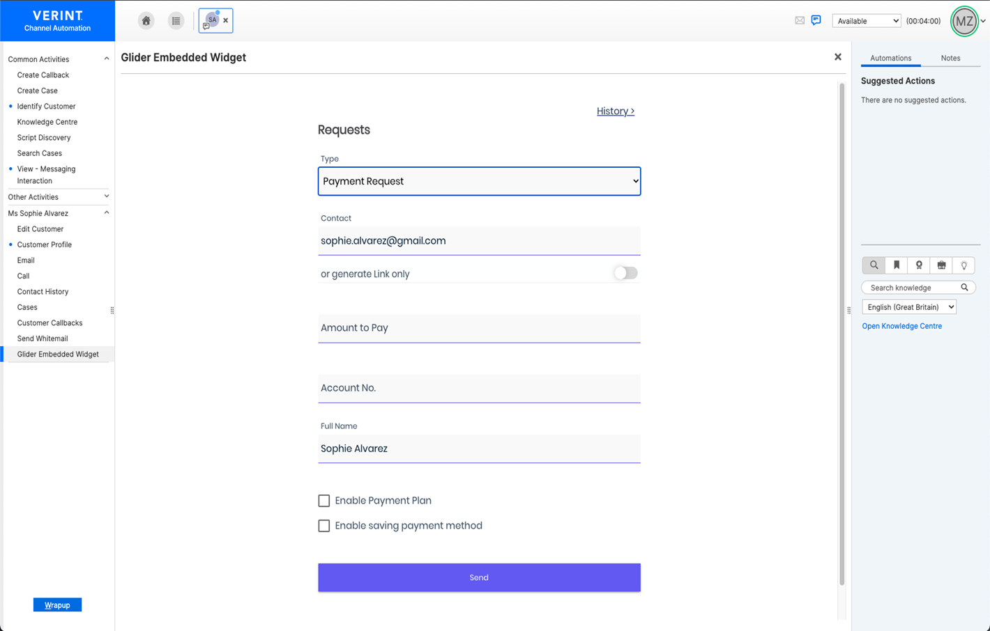Click the widget vertical scrollbar
Image resolution: width=990 pixels, height=631 pixels.
pos(841,334)
